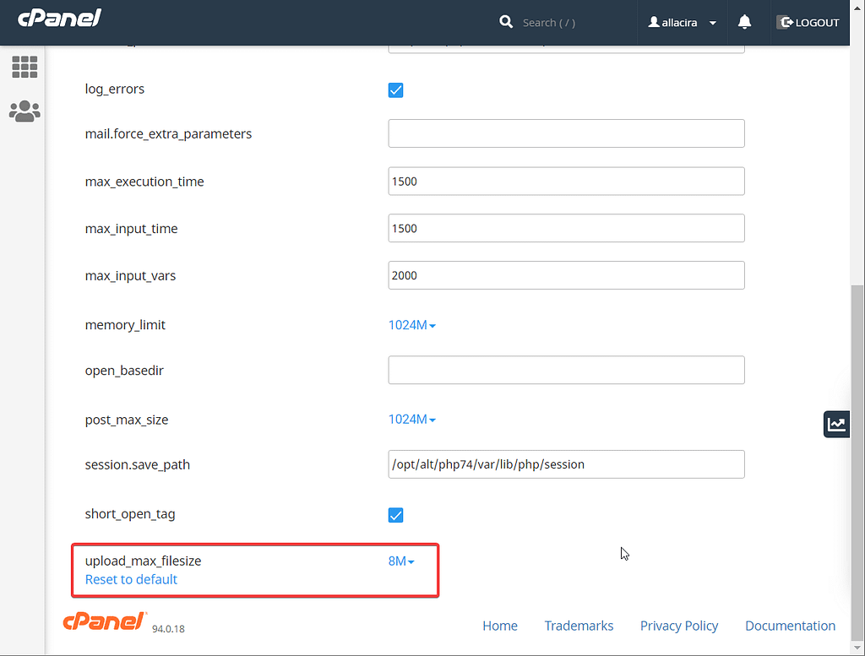Image resolution: width=865 pixels, height=656 pixels.
Task: Select the Trademarks footer item
Action: tap(579, 626)
